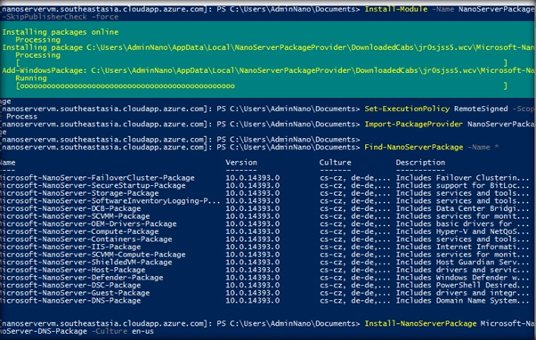Click the Microsoft-NanoServer-DCB-Package entry

[70, 209]
